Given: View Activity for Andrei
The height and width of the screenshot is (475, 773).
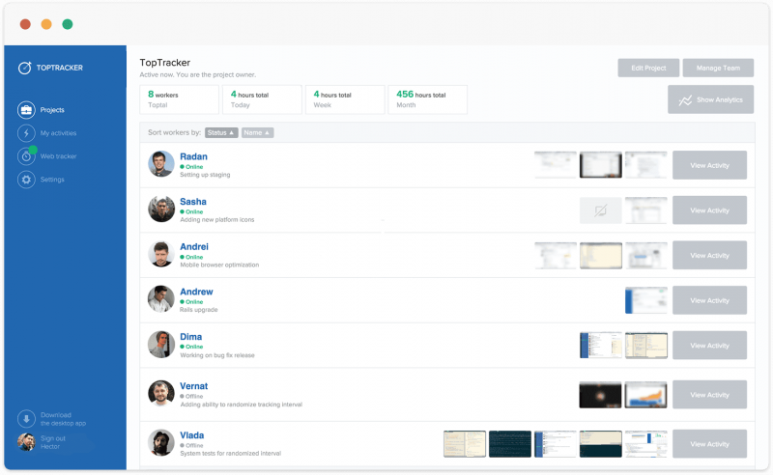Looking at the screenshot, I should (709, 255).
